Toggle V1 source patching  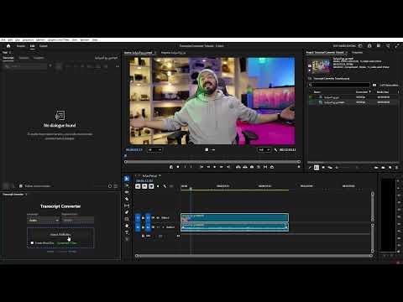(x=138, y=217)
